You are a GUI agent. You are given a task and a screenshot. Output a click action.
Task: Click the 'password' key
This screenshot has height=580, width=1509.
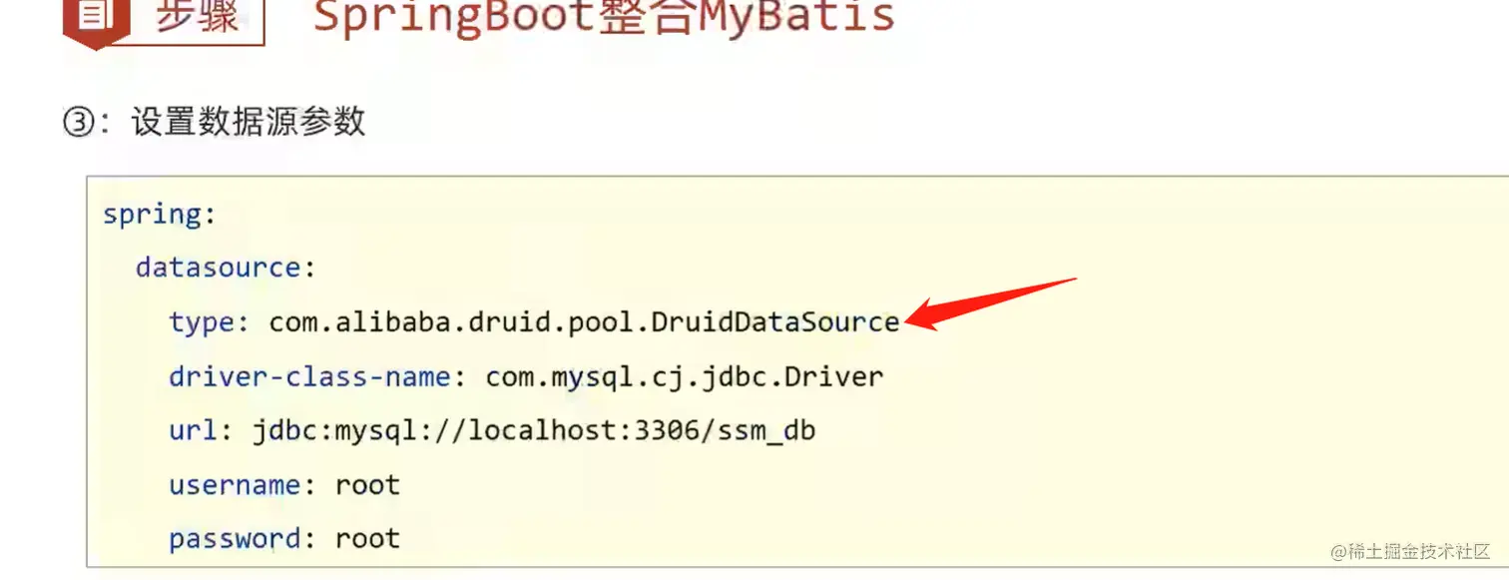point(236,539)
